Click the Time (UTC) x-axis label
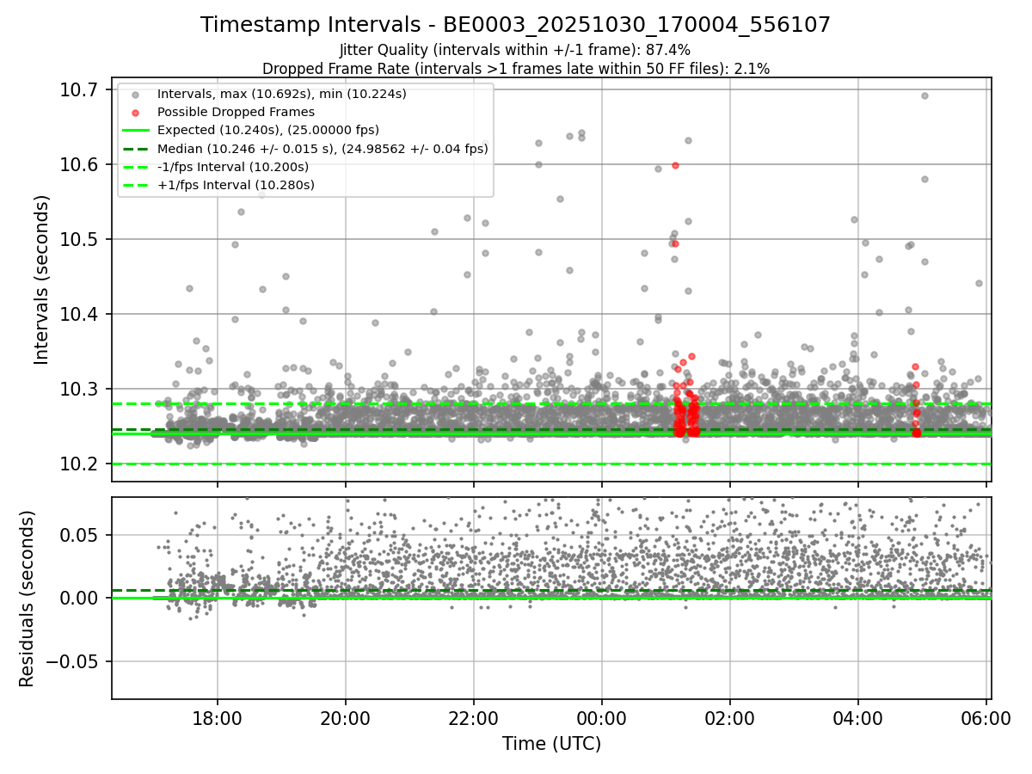The height and width of the screenshot is (774, 1032). tap(551, 744)
